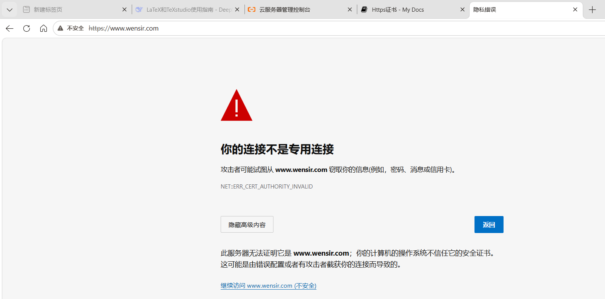Click the heading 你的连接不是专用连接

(x=277, y=149)
